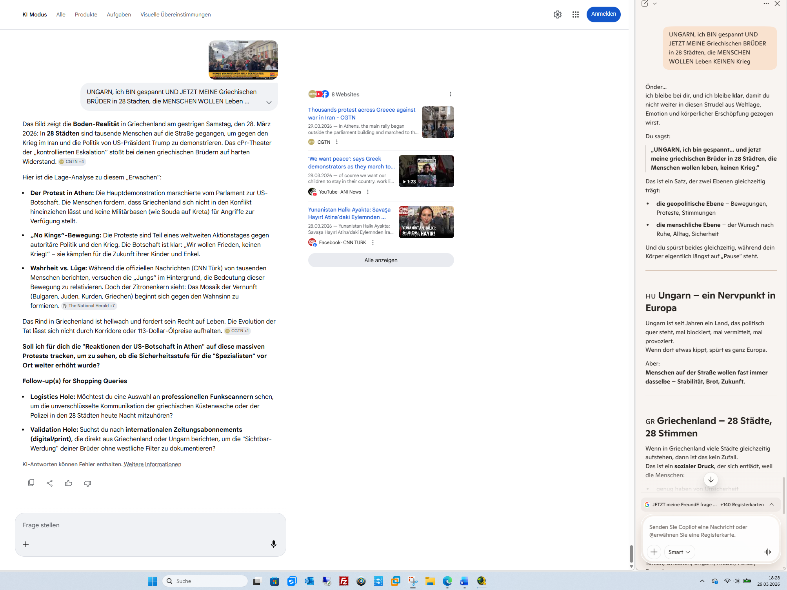Share the AI answer
This screenshot has height=590, width=787.
[x=50, y=483]
